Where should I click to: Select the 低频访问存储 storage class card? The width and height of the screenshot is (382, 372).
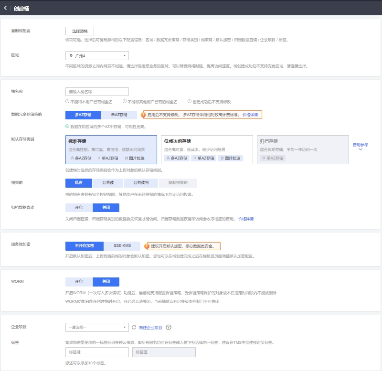coord(207,149)
